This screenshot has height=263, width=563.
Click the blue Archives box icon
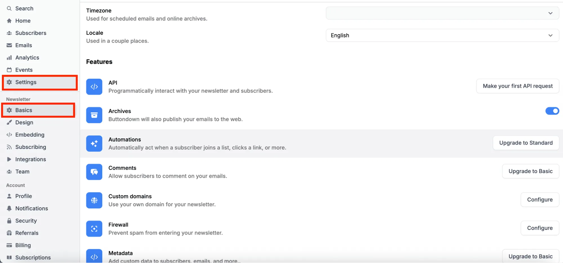coord(94,115)
